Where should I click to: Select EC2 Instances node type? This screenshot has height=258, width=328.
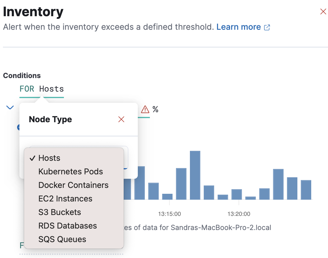click(65, 199)
